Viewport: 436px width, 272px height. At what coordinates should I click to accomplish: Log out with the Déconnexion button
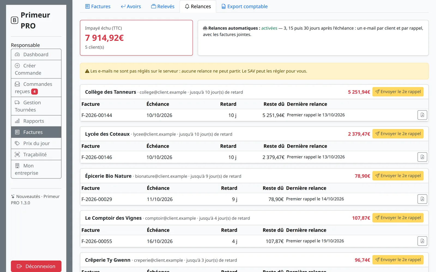(36, 266)
